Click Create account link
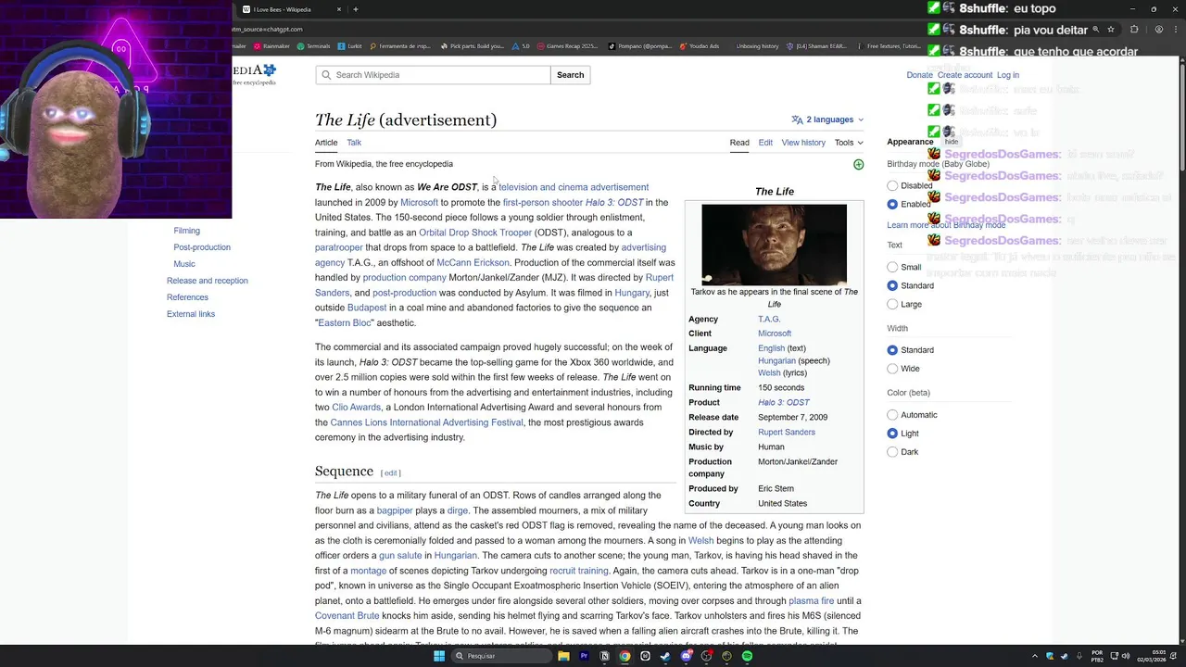The width and height of the screenshot is (1186, 667). click(x=965, y=75)
